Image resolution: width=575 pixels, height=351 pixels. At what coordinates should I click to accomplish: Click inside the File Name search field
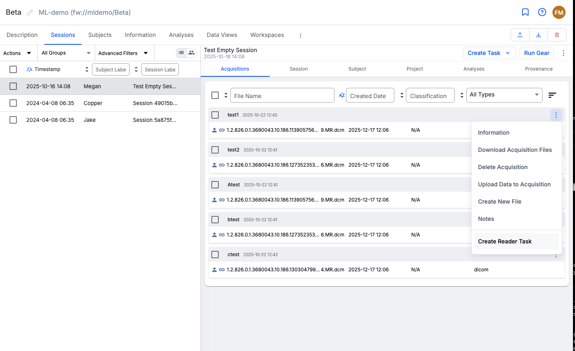click(x=282, y=95)
